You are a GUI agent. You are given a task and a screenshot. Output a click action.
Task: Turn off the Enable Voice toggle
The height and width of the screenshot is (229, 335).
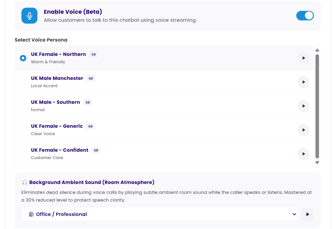click(x=305, y=16)
